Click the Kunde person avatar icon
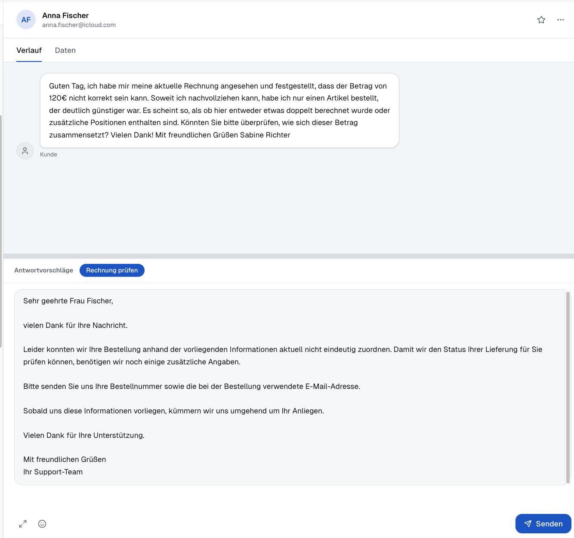Viewport: 574px width, 538px height. 25,150
